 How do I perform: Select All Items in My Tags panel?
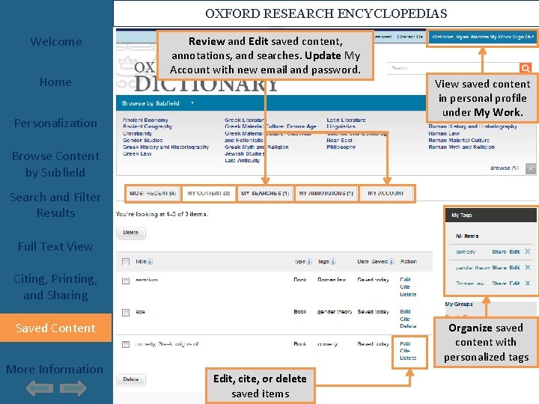pyautogui.click(x=467, y=236)
